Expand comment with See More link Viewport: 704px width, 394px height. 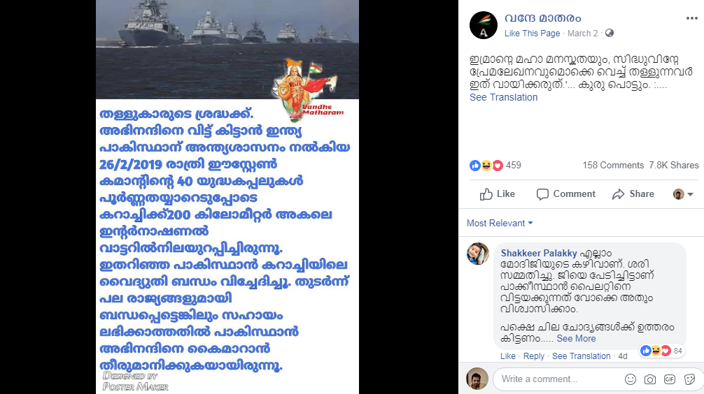click(576, 338)
